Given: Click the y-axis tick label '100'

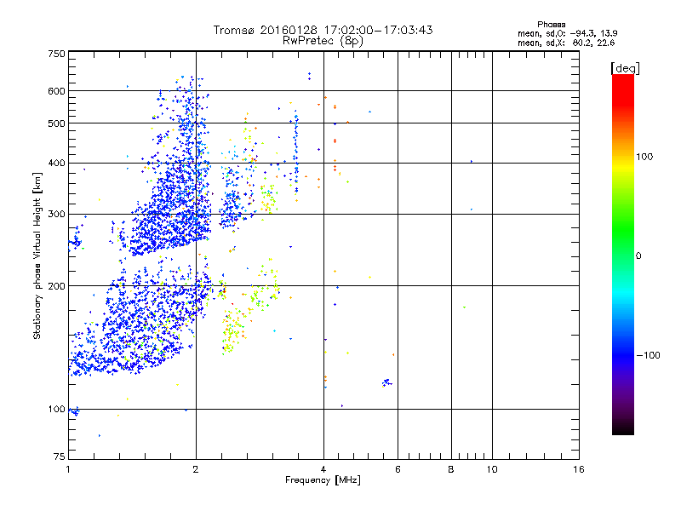Looking at the screenshot, I should point(57,410).
